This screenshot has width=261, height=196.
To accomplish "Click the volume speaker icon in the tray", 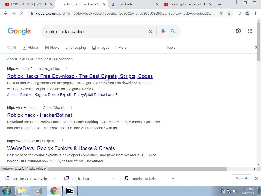I will 235,191.
